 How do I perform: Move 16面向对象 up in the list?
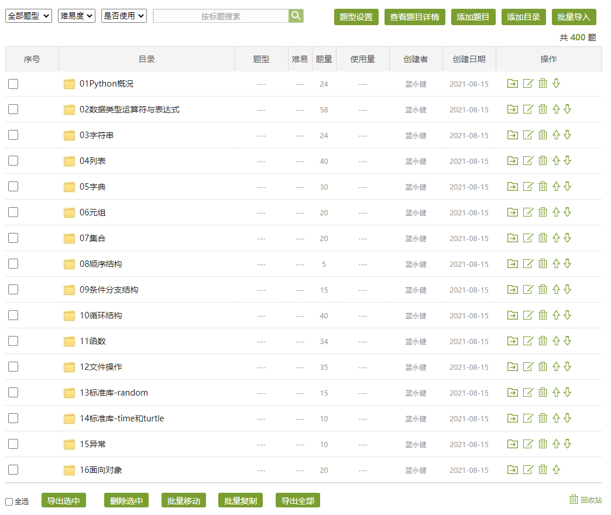pos(556,469)
